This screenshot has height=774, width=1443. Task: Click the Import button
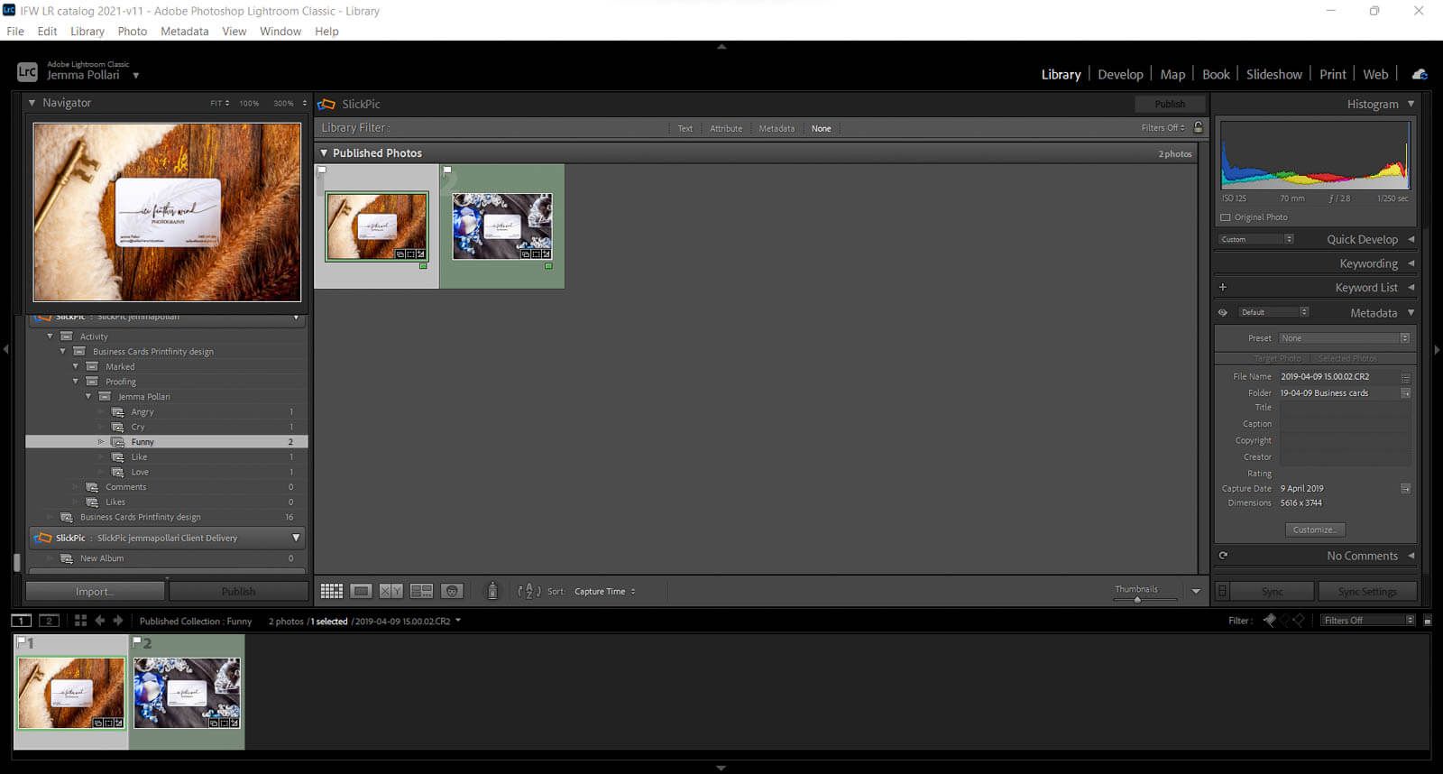(95, 592)
